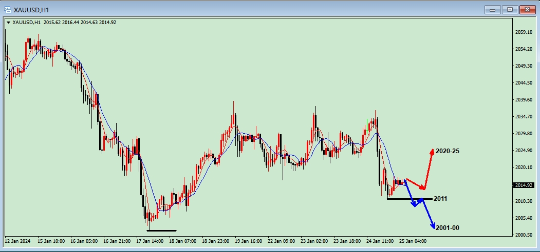
Task: Click the 22 Jan 09:00 time label
Action: tap(282, 241)
